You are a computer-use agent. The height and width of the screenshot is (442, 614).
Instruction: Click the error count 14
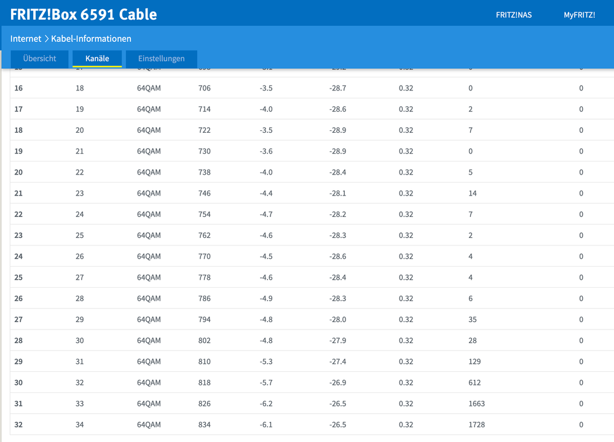tap(473, 194)
